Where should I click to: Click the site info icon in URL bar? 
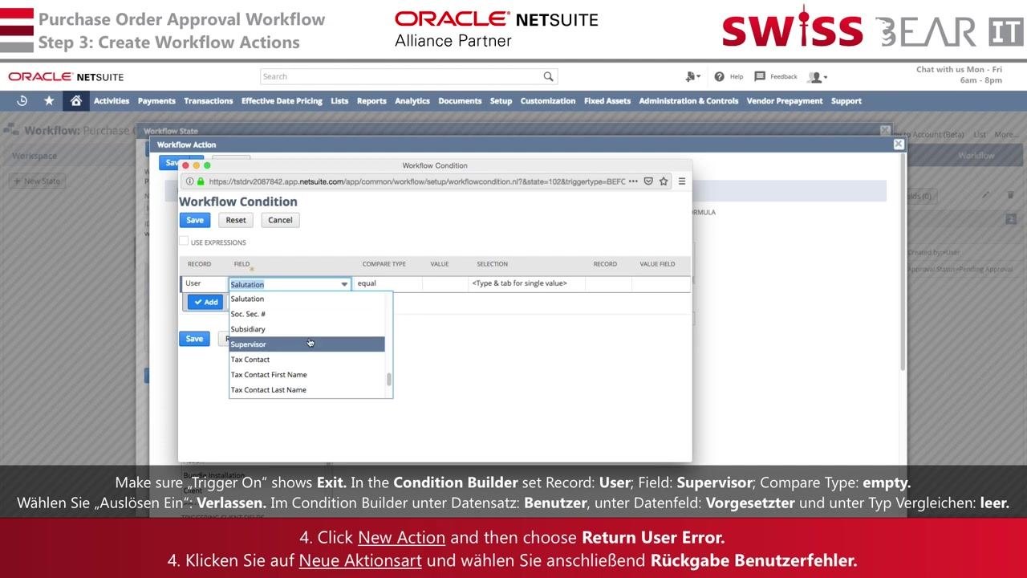tap(189, 181)
